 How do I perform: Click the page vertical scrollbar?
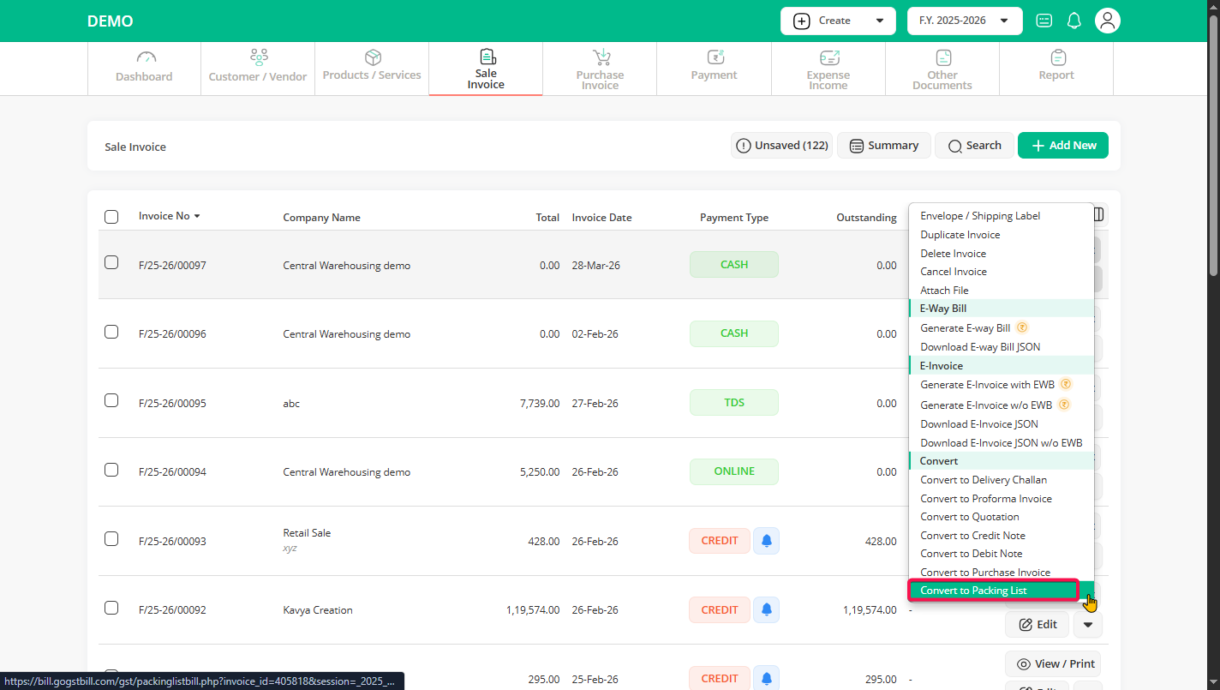point(1213,146)
